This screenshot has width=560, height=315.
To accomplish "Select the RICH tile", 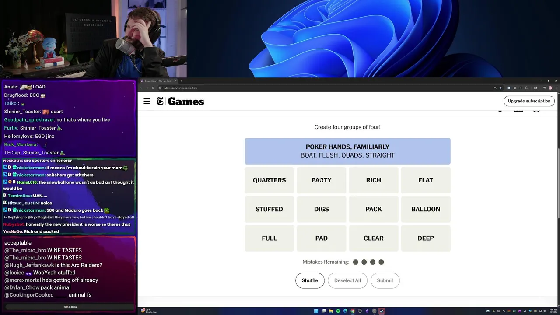I will pos(373,180).
